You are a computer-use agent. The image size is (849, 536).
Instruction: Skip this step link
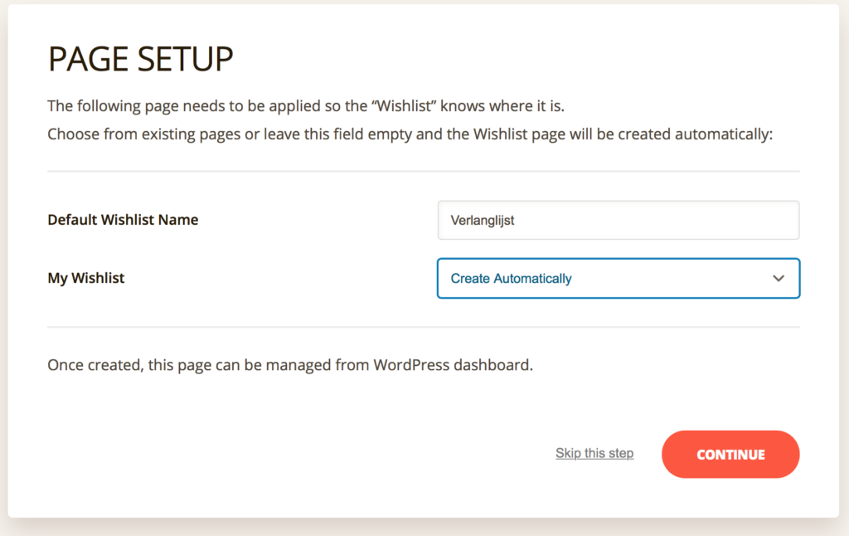click(x=594, y=453)
